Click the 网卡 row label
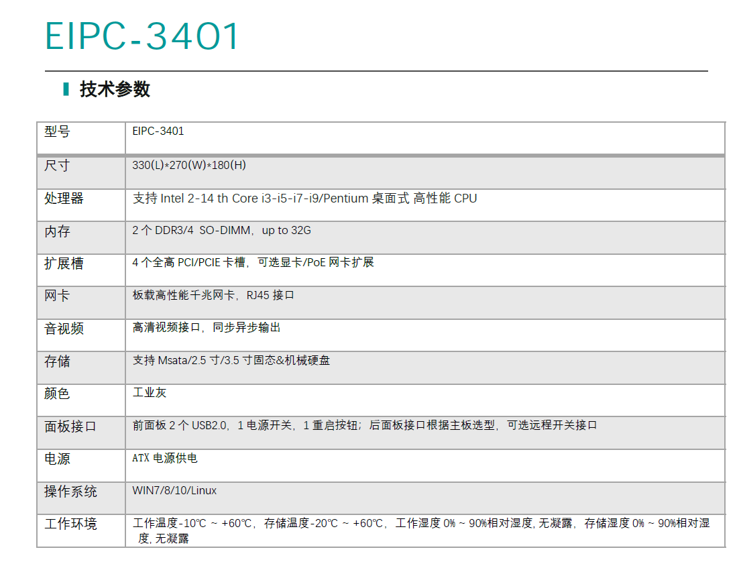The width and height of the screenshot is (739, 566). tap(57, 296)
